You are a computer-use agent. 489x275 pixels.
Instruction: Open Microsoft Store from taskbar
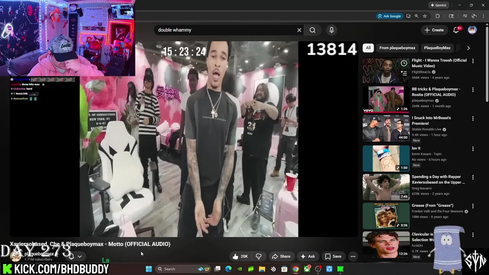point(284,269)
